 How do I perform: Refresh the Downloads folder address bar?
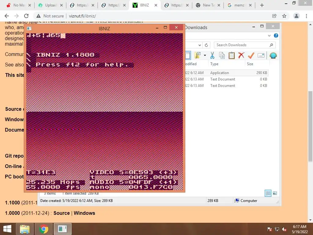click(x=206, y=45)
